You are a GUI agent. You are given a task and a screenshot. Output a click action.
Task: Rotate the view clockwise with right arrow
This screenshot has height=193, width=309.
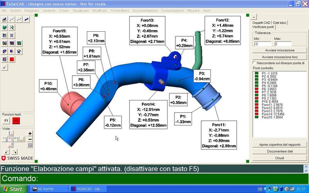click(x=15, y=152)
